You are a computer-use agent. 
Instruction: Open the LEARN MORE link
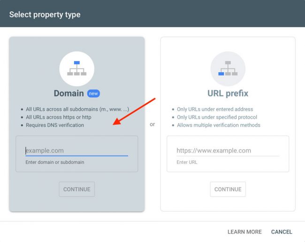(x=244, y=232)
